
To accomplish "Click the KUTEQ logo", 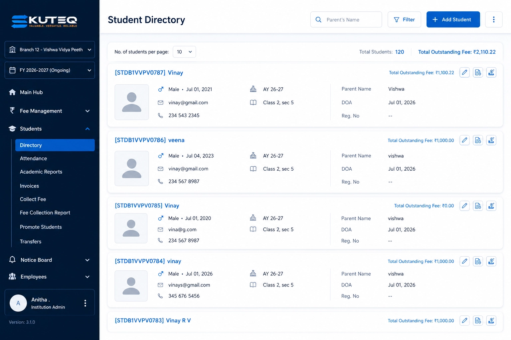I will 44,21.
